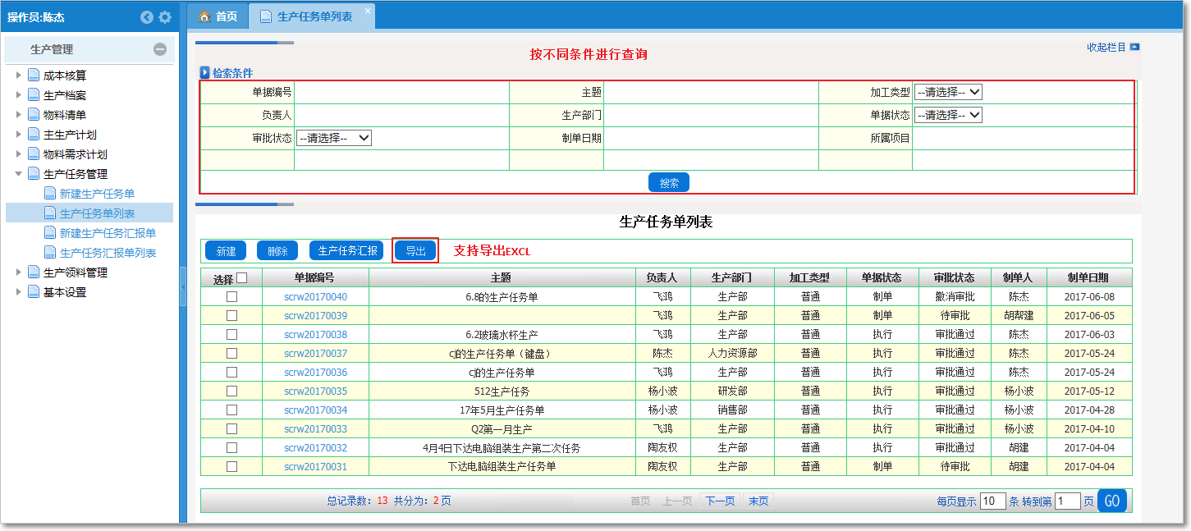Image resolution: width=1191 pixels, height=531 pixels.
Task: Open the 加工类型 dropdown
Action: [948, 93]
